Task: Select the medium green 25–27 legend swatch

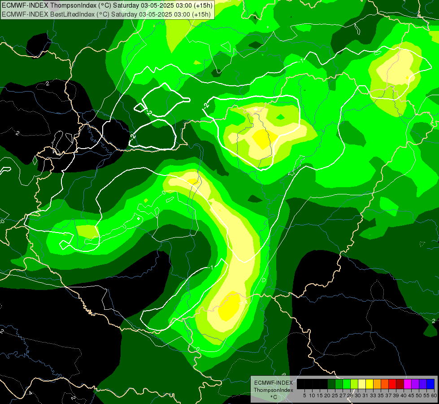Action: pos(339,384)
